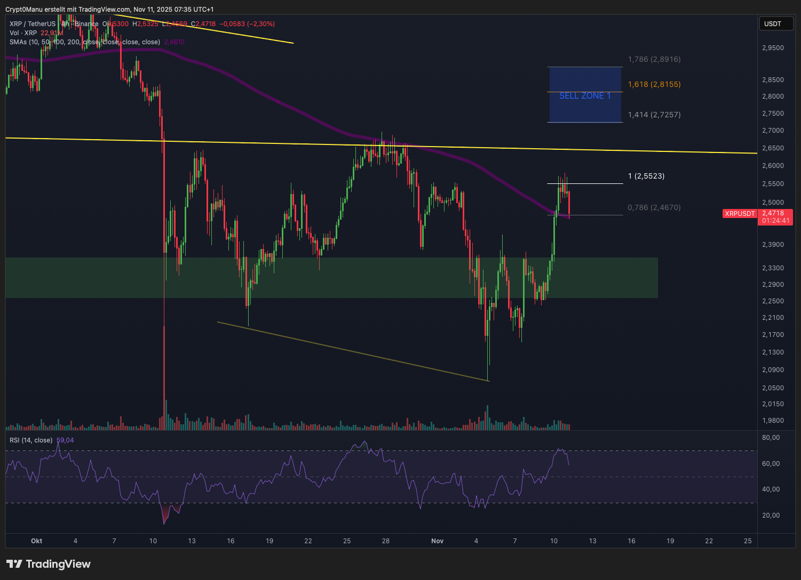Click the SMA value 2,4610 in legend
The height and width of the screenshot is (580, 801).
pos(174,42)
